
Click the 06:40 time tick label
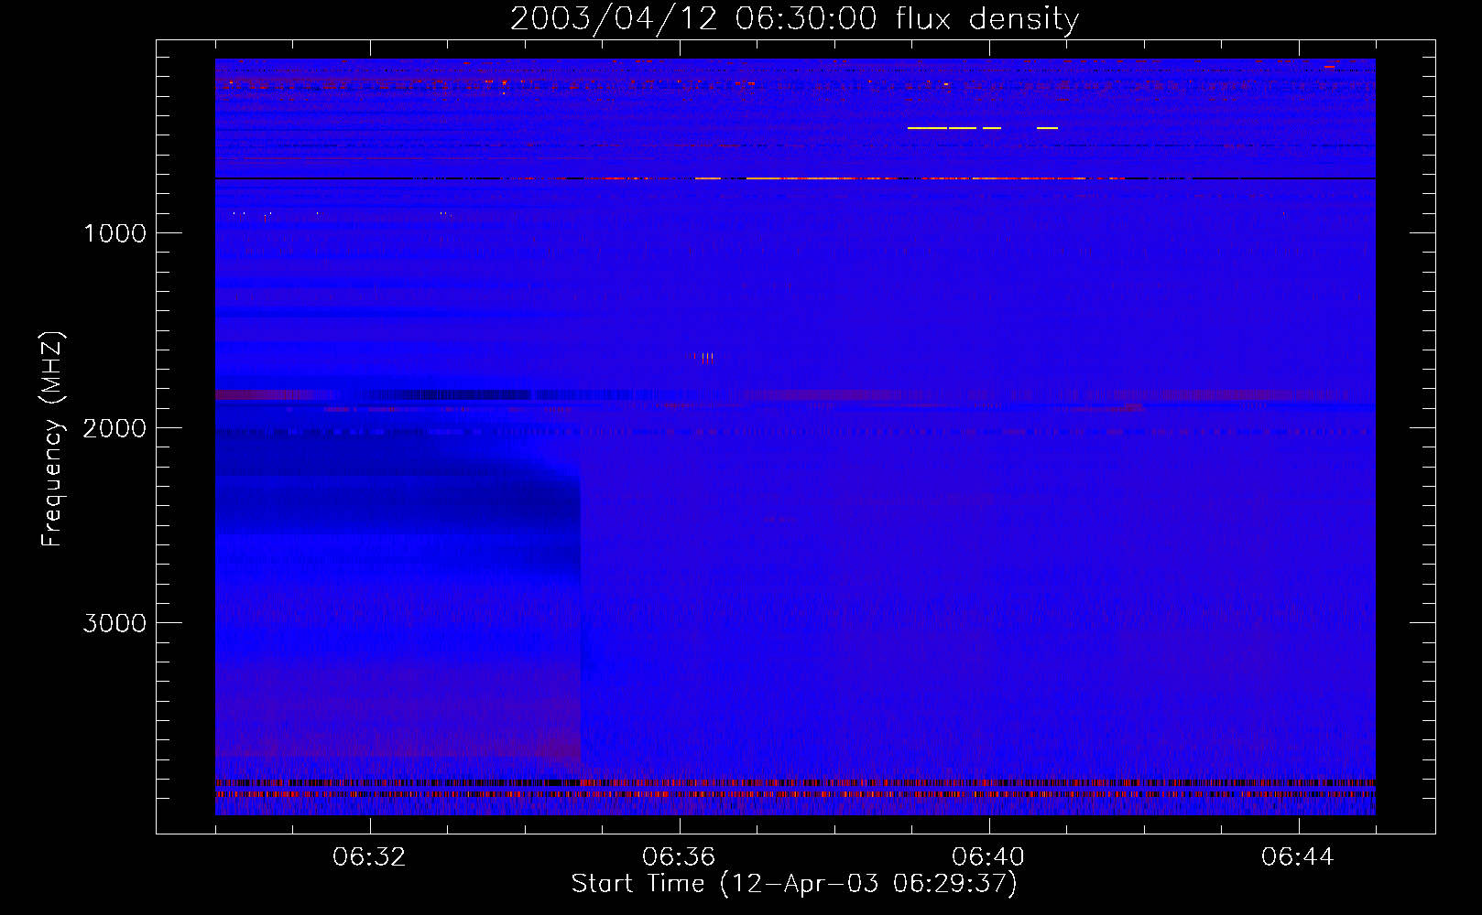(988, 857)
